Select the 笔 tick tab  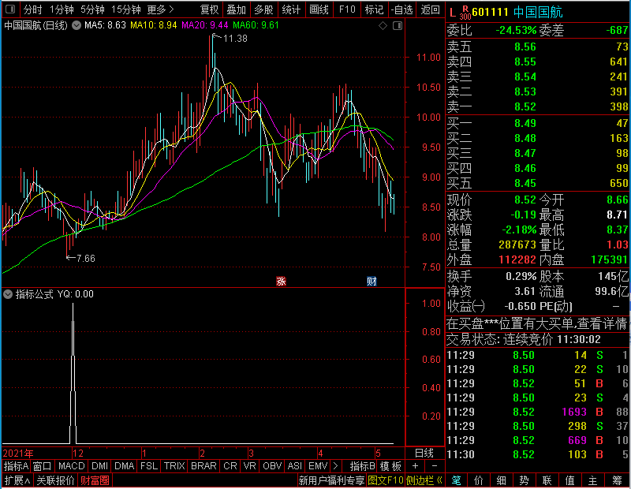point(456,480)
